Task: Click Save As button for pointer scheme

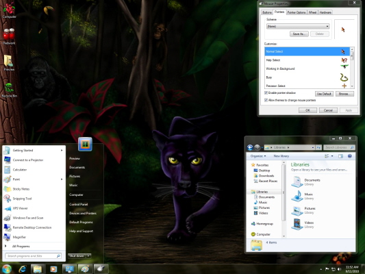Action: point(299,34)
